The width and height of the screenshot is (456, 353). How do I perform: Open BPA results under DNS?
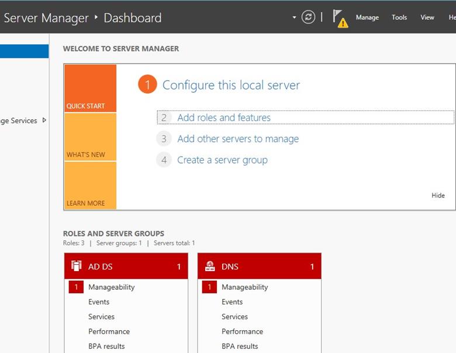pos(240,347)
